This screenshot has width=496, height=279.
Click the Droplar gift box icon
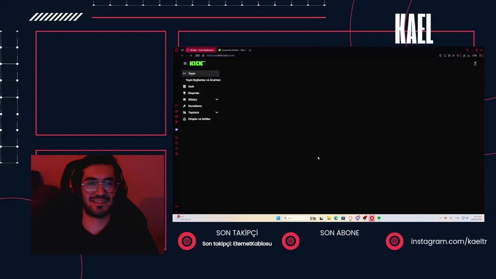pos(184,119)
